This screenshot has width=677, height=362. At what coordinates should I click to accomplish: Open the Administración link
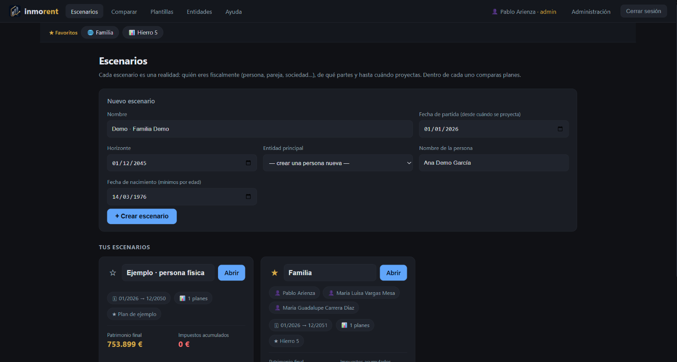click(591, 12)
